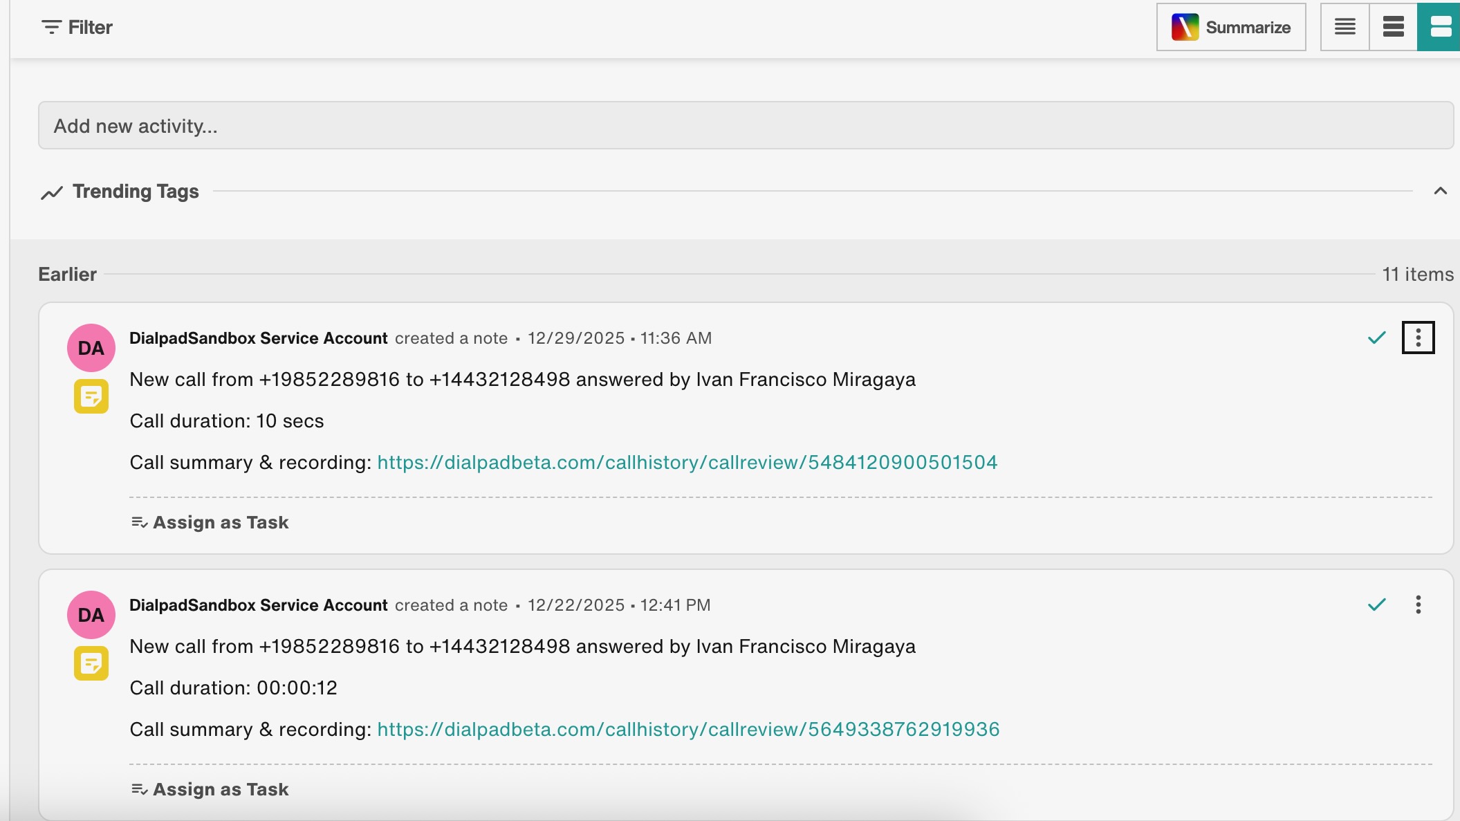Click checkmark on the 12/29/2025 note
Image resolution: width=1460 pixels, height=821 pixels.
coord(1376,338)
